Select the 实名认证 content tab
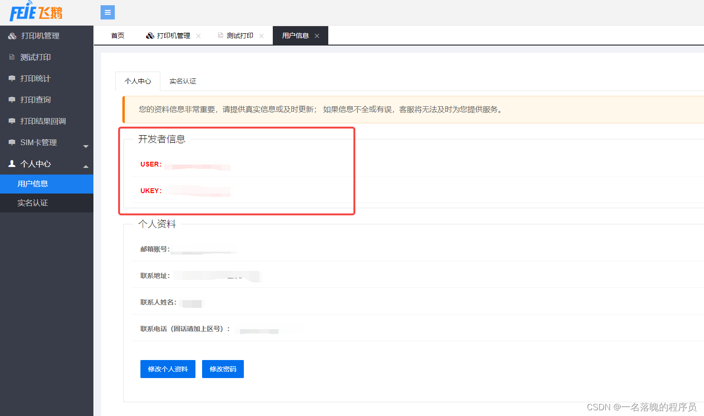The width and height of the screenshot is (704, 416). point(183,81)
